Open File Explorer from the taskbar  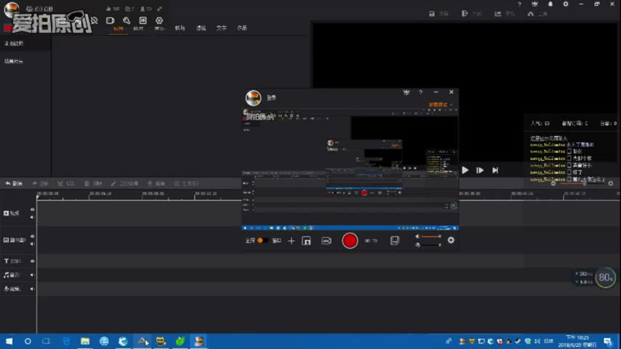(x=85, y=341)
